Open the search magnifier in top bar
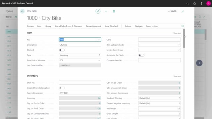Image resolution: width=212 pixels, height=119 pixels. click(187, 4)
